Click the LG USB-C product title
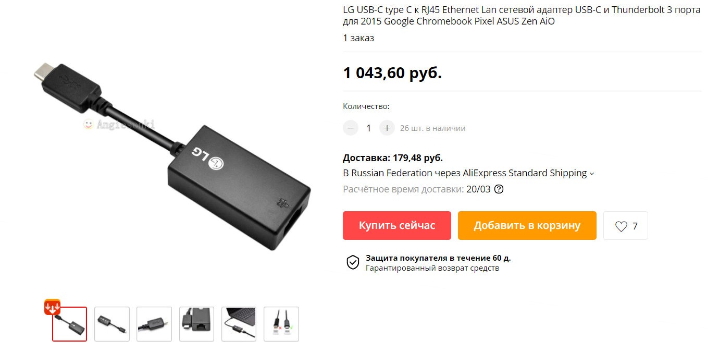This screenshot has height=352, width=707. click(522, 16)
